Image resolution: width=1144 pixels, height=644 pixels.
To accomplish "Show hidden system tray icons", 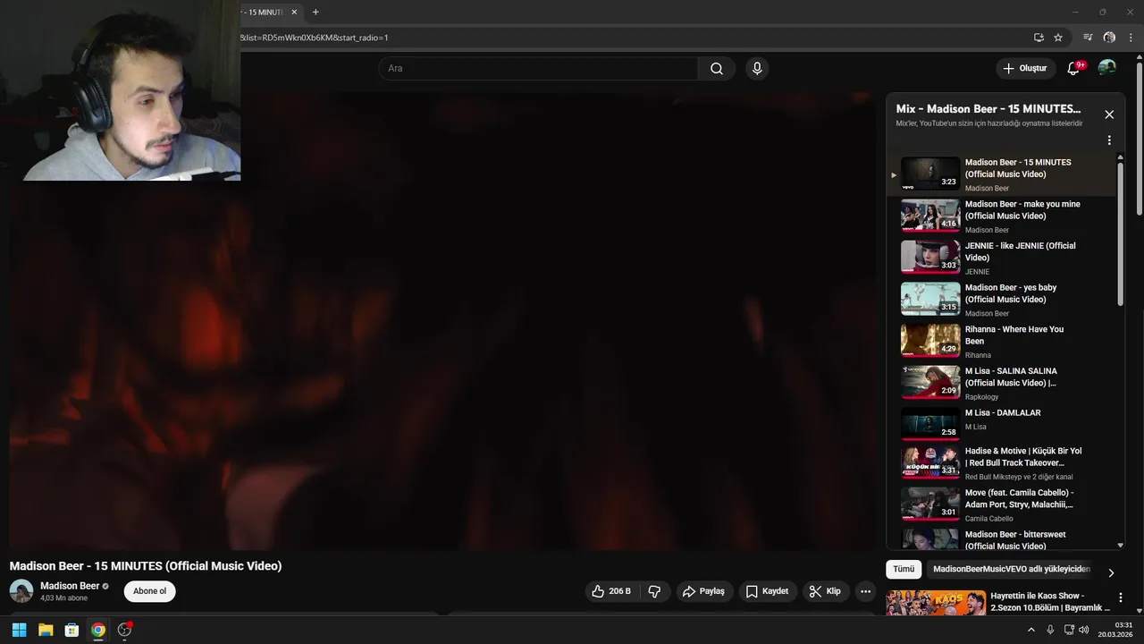I will [1031, 630].
